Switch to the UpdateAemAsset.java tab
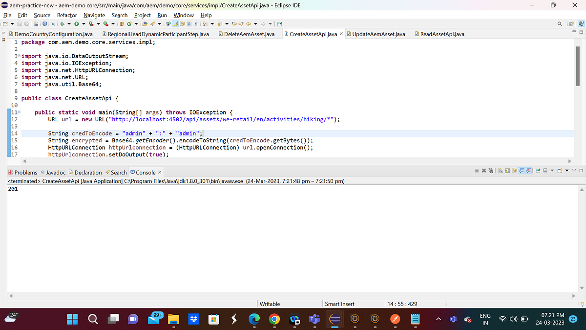This screenshot has width=586, height=330. (x=378, y=34)
